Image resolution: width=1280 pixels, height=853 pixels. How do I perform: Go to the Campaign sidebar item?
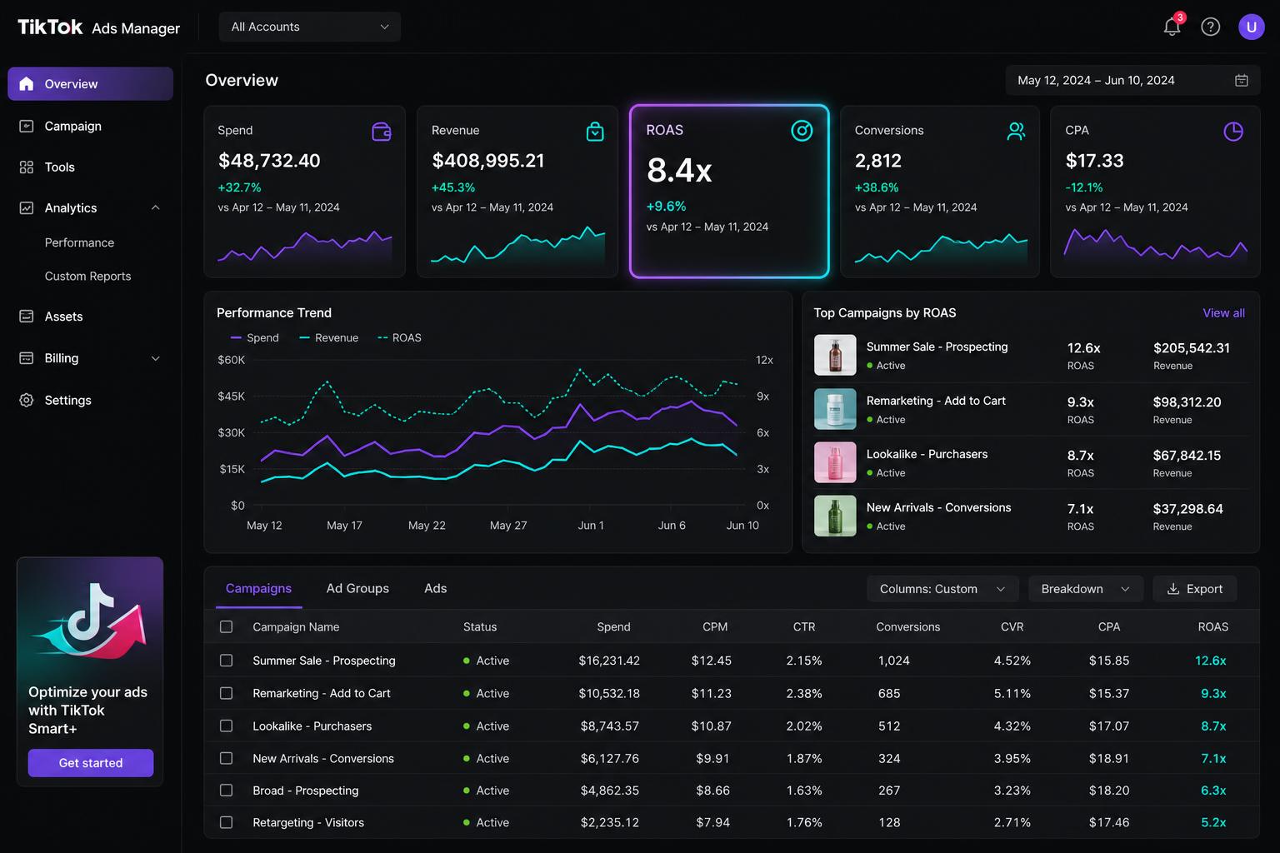[x=90, y=126]
